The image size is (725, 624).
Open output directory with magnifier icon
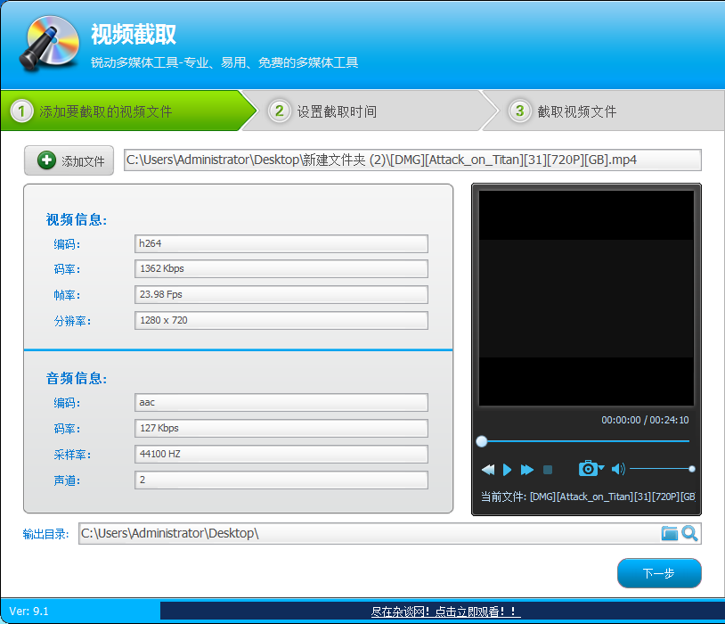click(x=689, y=533)
